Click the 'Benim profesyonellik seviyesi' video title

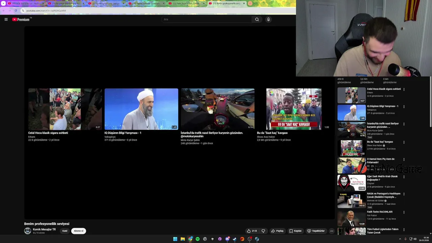47,224
